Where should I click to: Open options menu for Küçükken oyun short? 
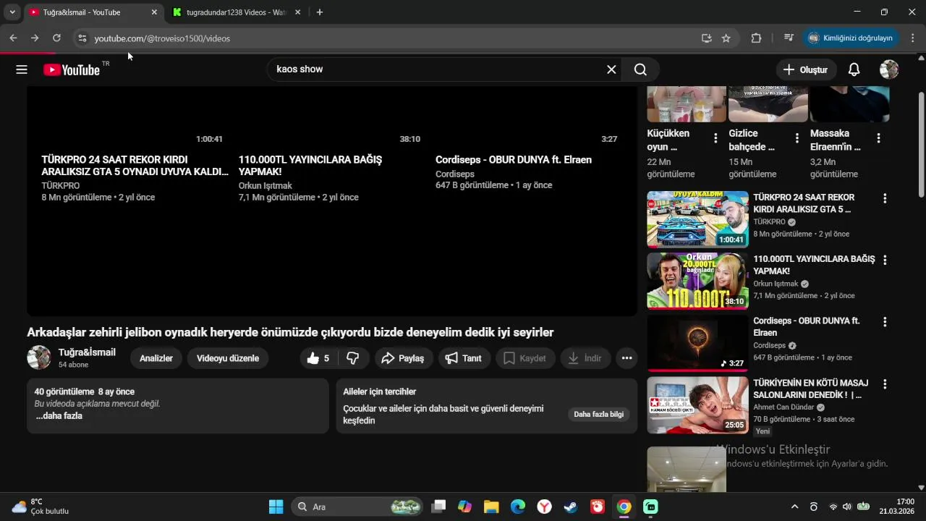[715, 138]
